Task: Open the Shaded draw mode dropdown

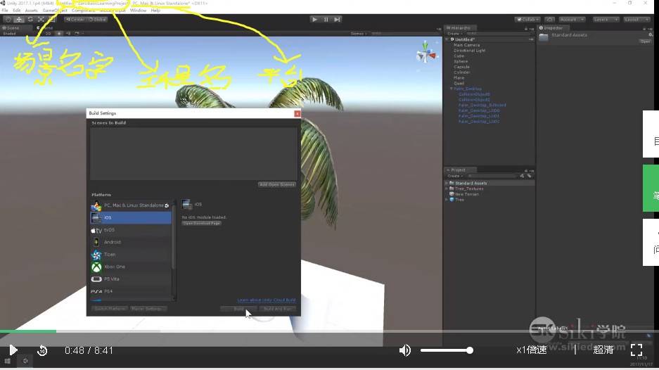Action: [11, 34]
